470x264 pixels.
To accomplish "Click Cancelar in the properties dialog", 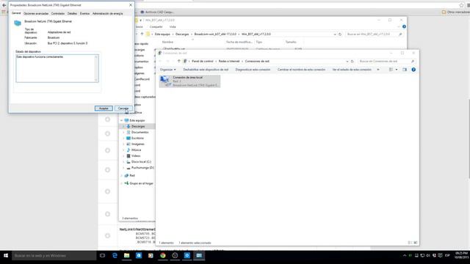I will [x=123, y=109].
